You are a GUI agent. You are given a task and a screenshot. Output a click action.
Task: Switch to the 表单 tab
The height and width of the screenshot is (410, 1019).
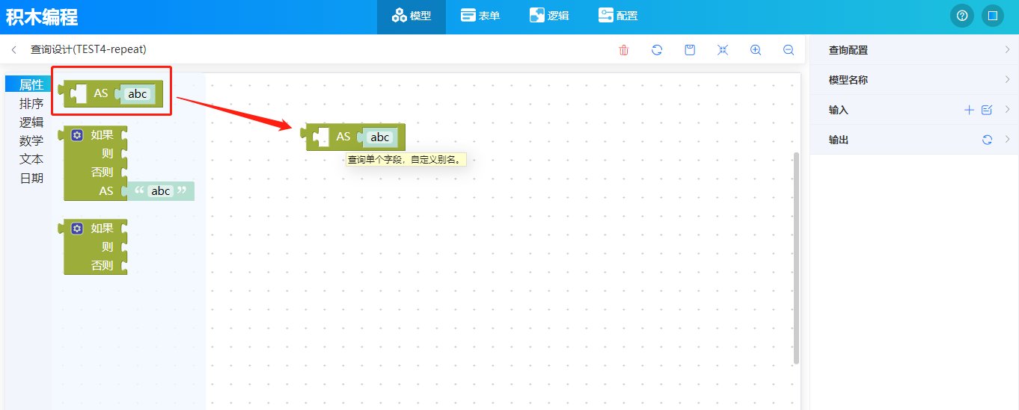(480, 16)
